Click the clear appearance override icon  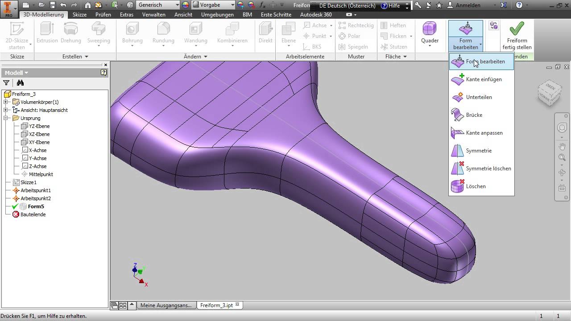252,5
